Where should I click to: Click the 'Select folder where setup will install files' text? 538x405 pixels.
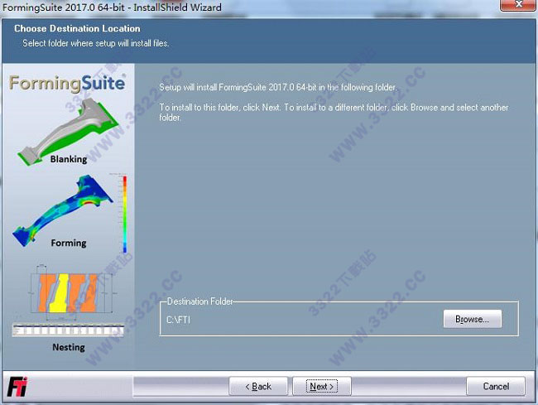[96, 43]
